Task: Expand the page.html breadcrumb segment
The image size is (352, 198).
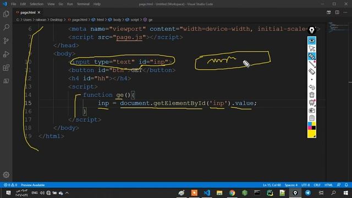Action: (78, 20)
